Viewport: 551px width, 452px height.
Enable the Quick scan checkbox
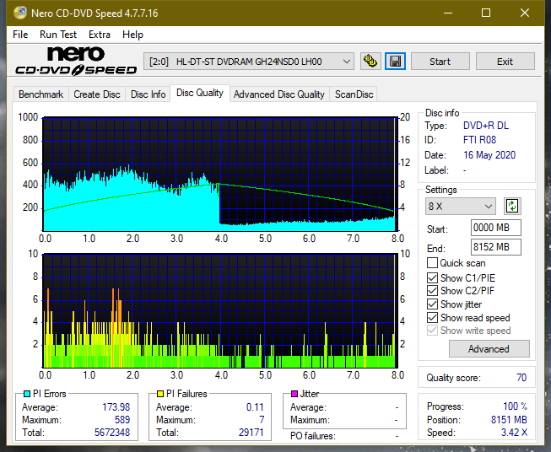[x=432, y=263]
